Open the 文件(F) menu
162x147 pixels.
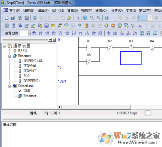tap(15, 11)
